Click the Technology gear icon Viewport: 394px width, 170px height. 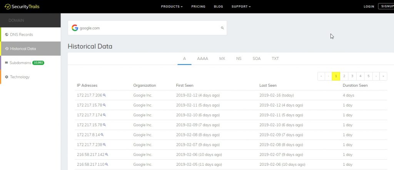[7, 77]
